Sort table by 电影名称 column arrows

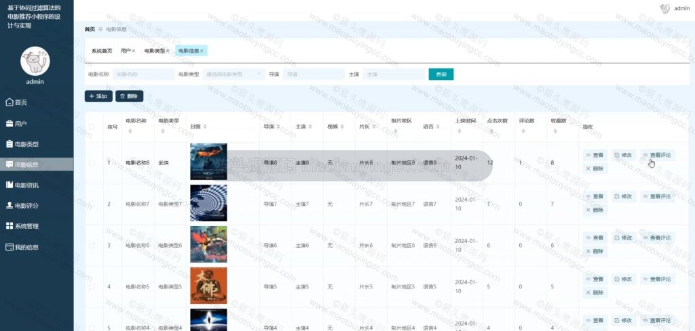click(130, 131)
